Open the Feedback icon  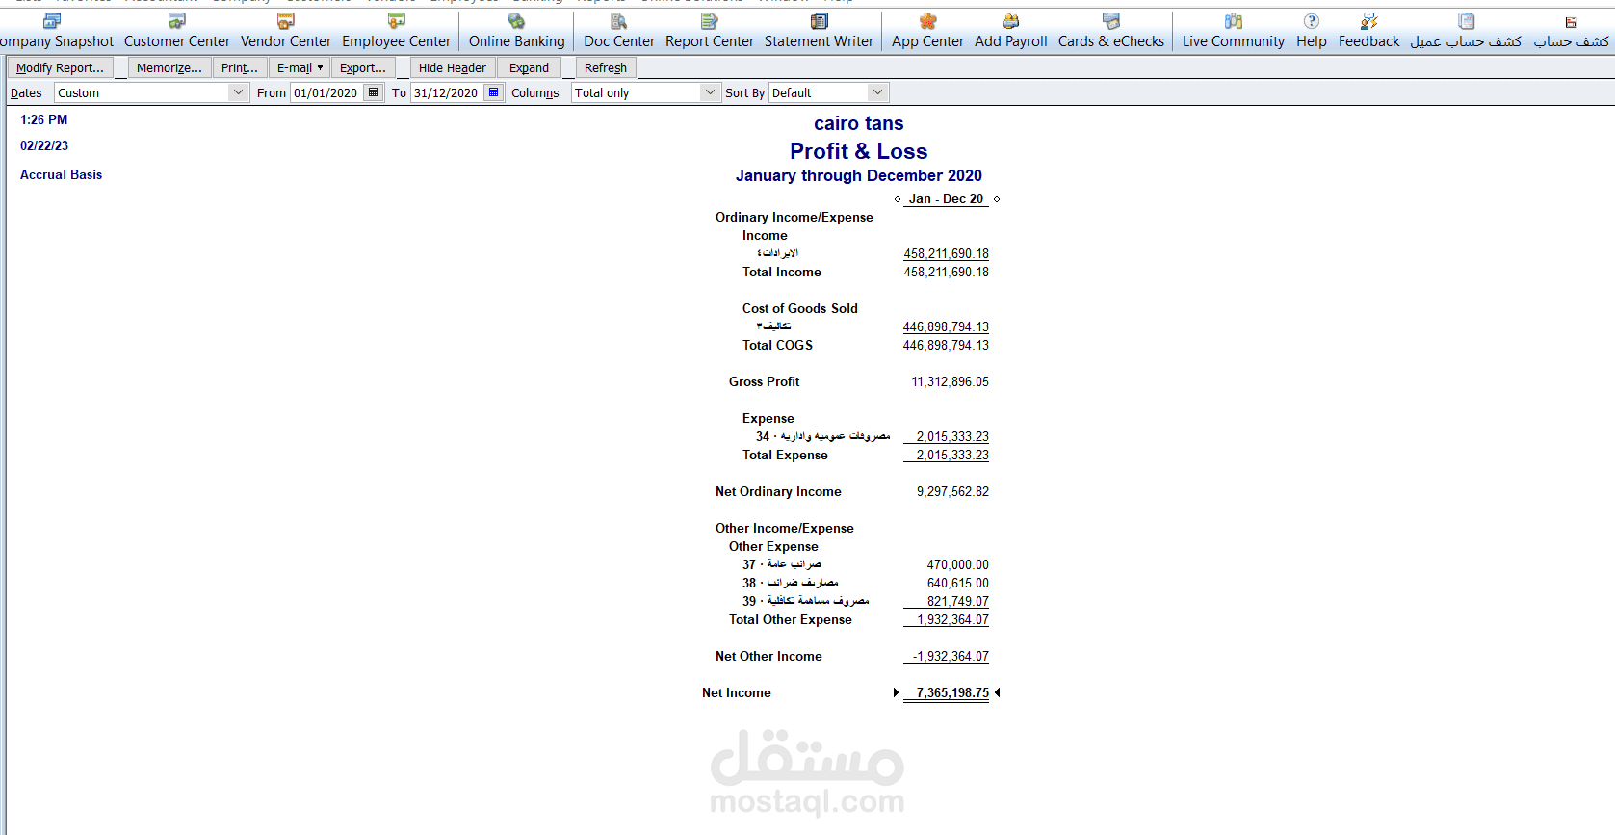click(x=1369, y=21)
